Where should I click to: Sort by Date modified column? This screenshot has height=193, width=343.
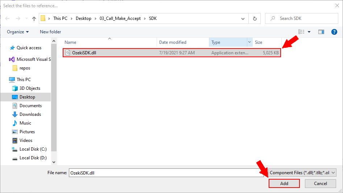point(173,42)
